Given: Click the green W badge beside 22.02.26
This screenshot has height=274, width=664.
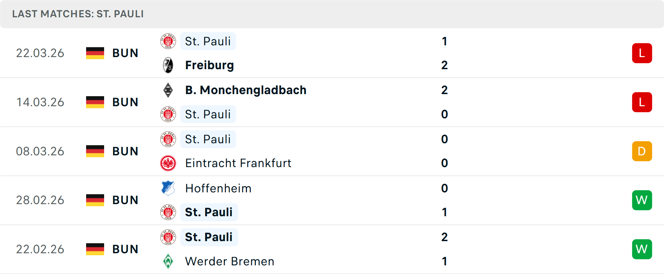Looking at the screenshot, I should [642, 249].
